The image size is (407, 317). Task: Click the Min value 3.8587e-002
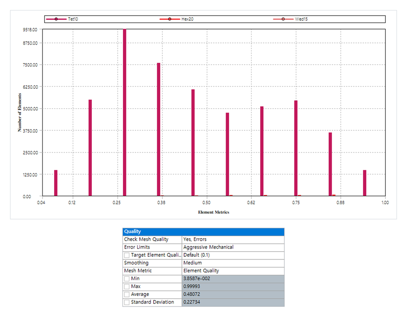click(233, 278)
